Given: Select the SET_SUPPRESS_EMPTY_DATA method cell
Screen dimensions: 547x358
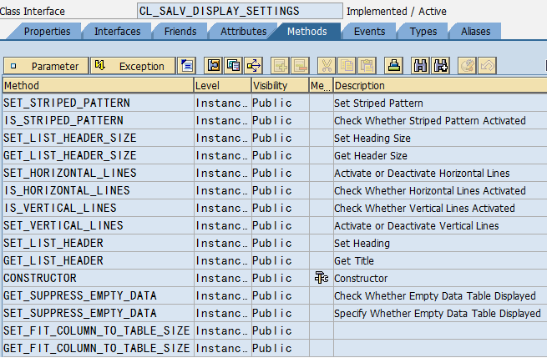Looking at the screenshot, I should (x=98, y=313).
